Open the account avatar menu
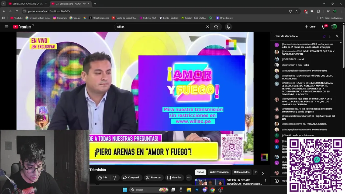This screenshot has height=194, width=345. (x=334, y=27)
